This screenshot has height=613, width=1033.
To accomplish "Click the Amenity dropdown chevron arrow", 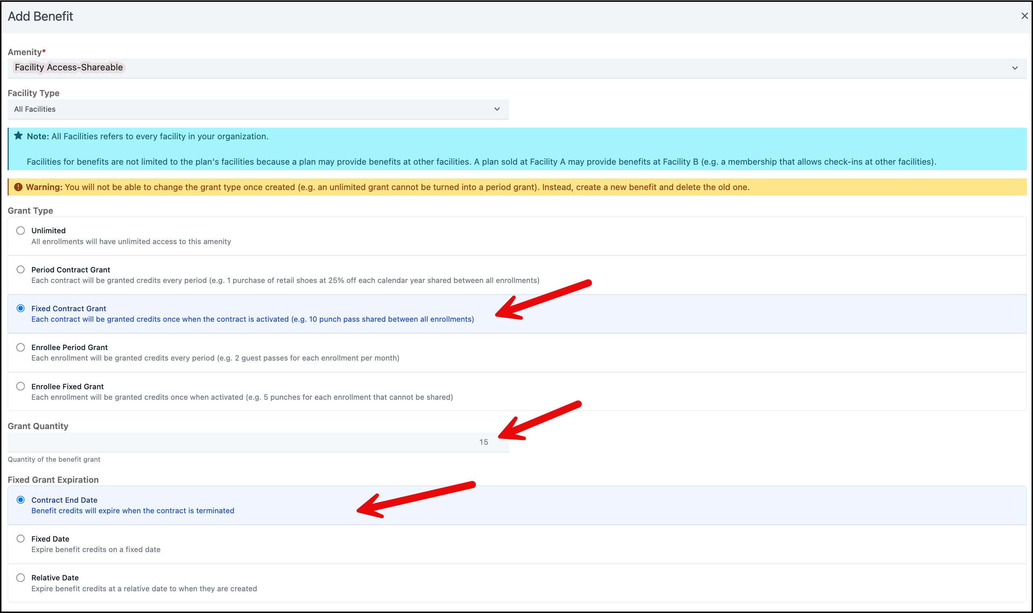I will [x=1015, y=68].
